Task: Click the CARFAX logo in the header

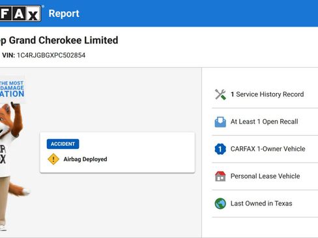Action: [20, 14]
